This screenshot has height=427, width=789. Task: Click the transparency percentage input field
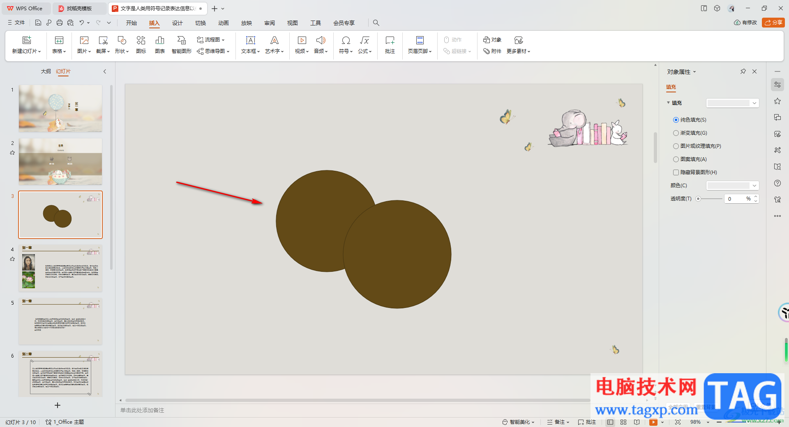pyautogui.click(x=736, y=199)
